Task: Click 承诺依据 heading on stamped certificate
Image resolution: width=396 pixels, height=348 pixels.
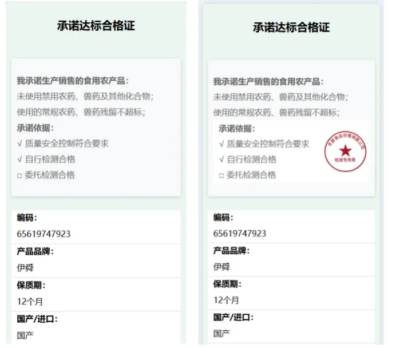Action: click(236, 129)
